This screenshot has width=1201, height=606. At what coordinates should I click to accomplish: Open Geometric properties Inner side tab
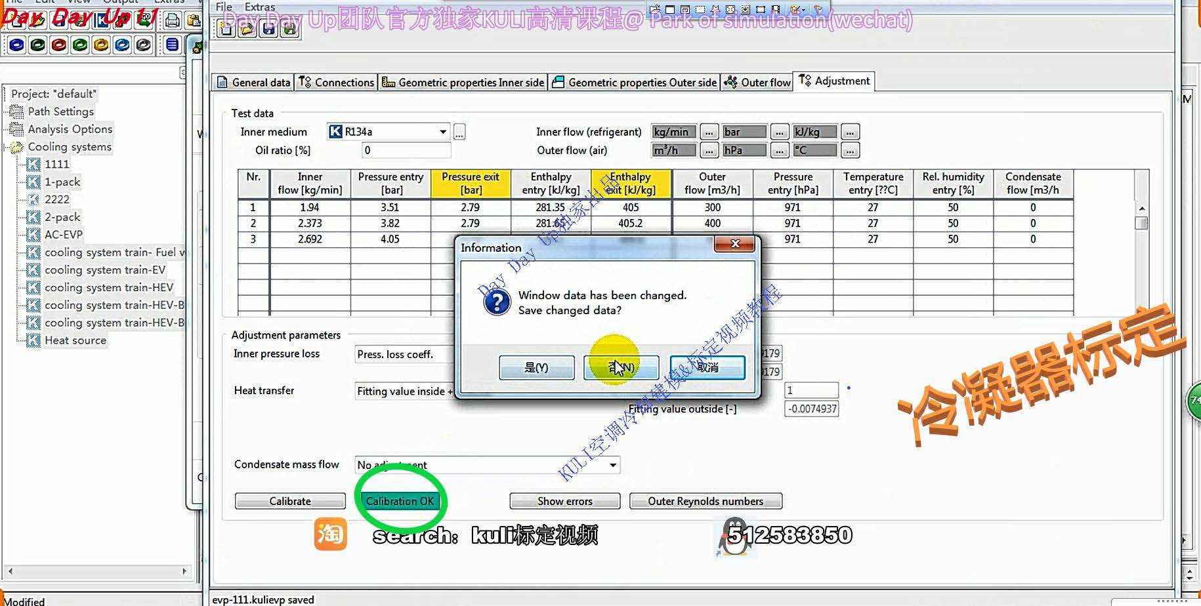click(463, 83)
